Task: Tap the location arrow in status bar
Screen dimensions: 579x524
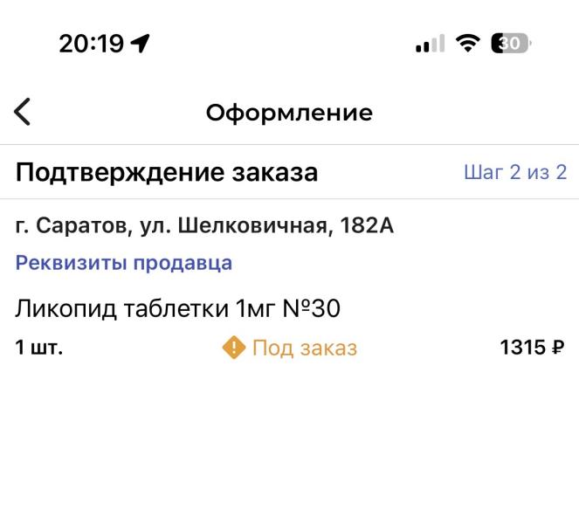Action: coord(140,44)
